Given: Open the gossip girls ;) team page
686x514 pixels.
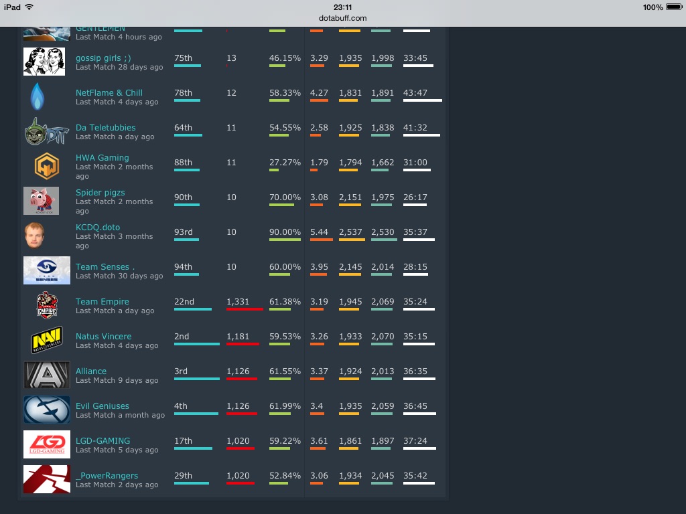Looking at the screenshot, I should point(103,58).
